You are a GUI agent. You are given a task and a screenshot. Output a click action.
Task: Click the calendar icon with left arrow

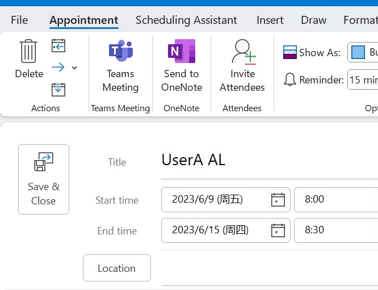point(58,45)
